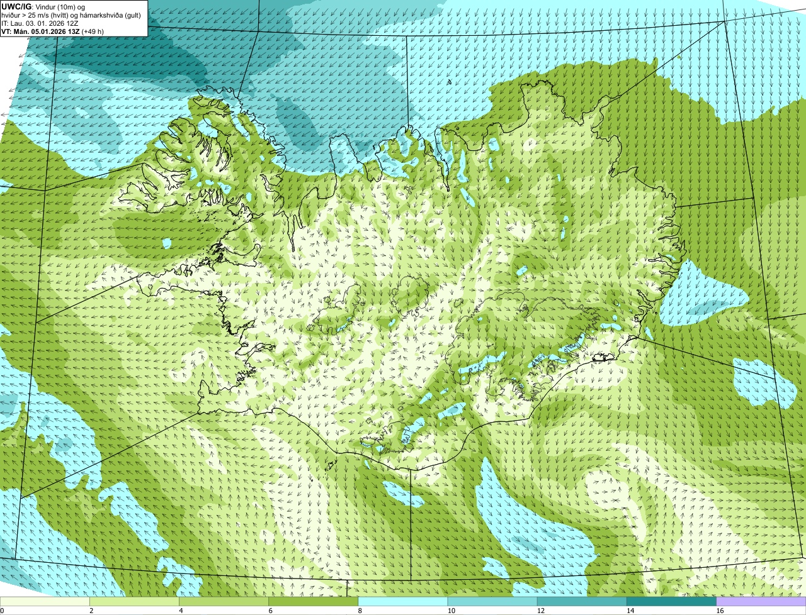
Task: Click the 'hviður > 25 m/s (hvítt) og hámarkshviða (gult)' line
Action: pos(71,15)
